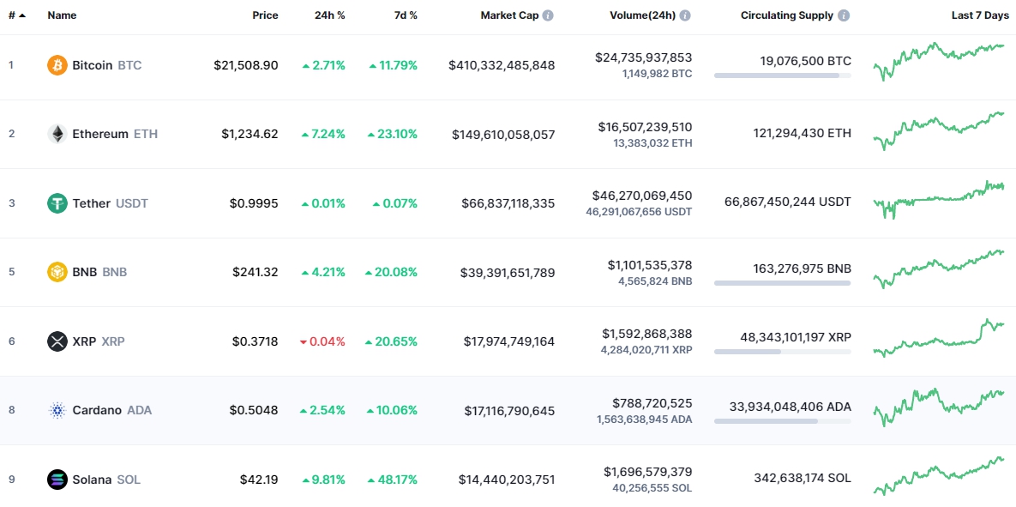Viewport: 1016px width, 507px height.
Task: Click the Solana coin logo
Action: [57, 480]
